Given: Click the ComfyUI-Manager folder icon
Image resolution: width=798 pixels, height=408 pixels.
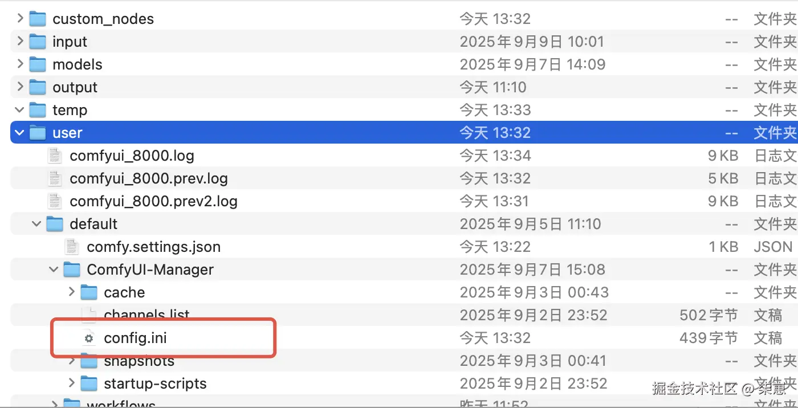Looking at the screenshot, I should [x=72, y=270].
